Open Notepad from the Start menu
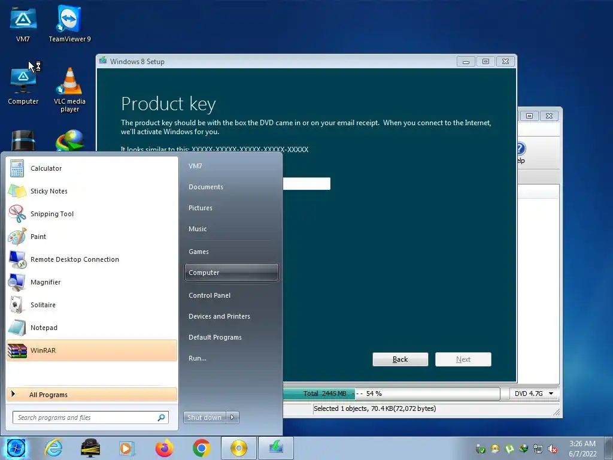The width and height of the screenshot is (613, 460). 92,328
